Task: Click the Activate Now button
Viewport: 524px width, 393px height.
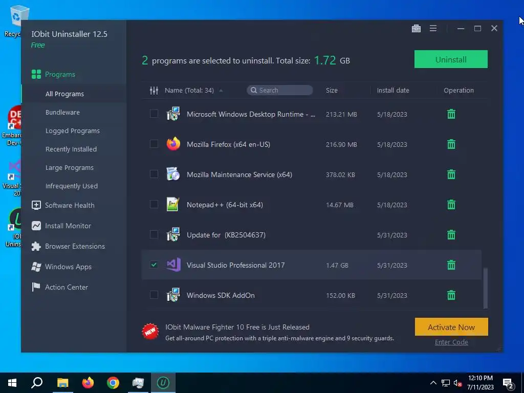Action: point(451,327)
